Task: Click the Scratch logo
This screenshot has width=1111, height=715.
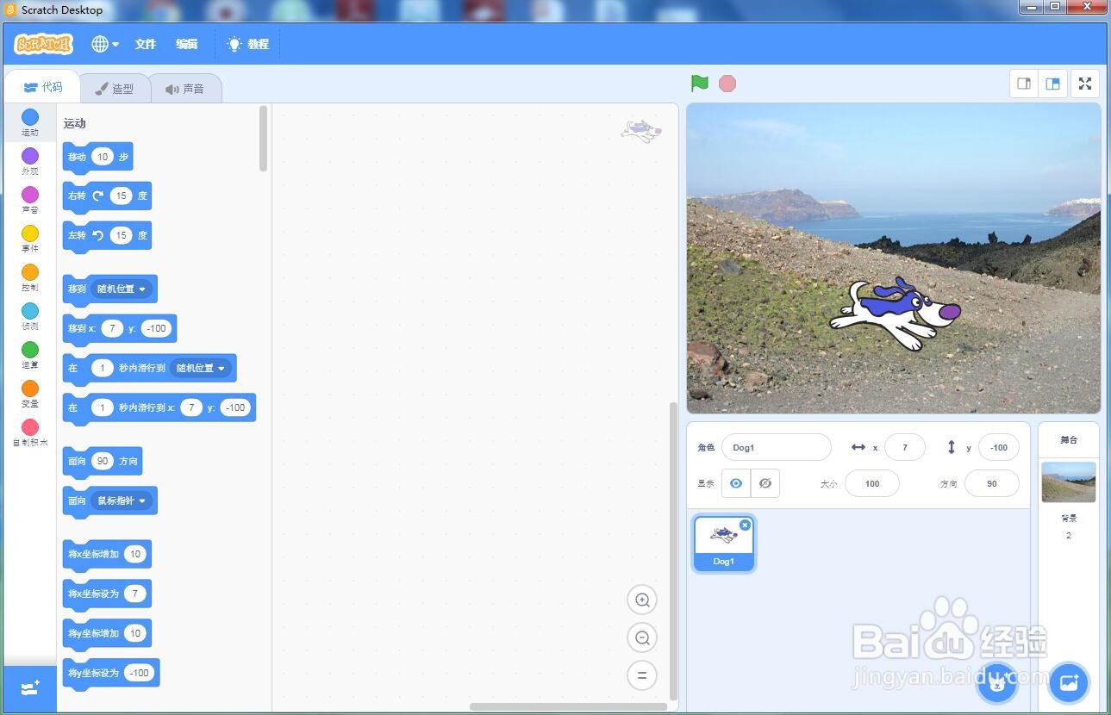Action: click(x=44, y=44)
